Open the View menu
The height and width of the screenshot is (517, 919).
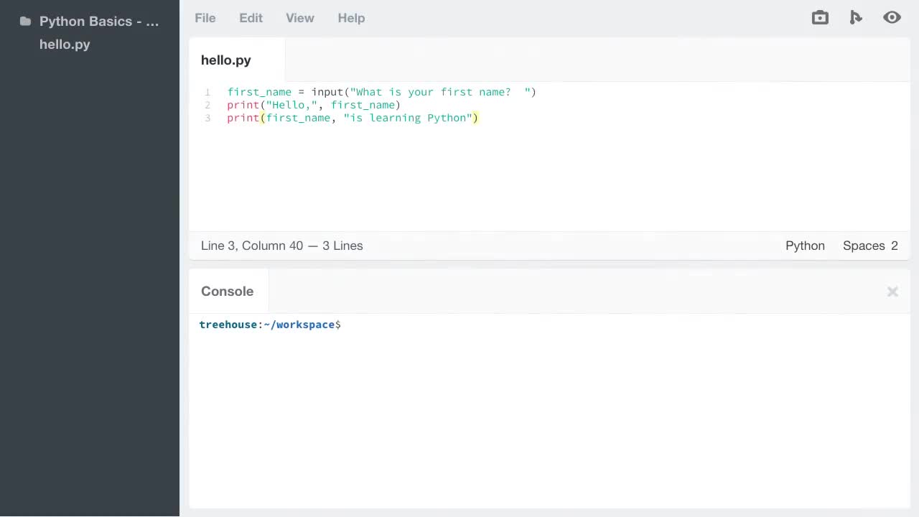[x=299, y=18]
